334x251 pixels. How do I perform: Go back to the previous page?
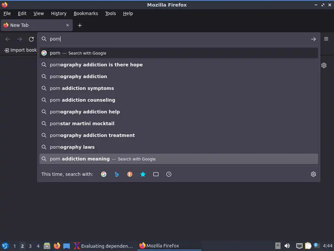tap(8, 39)
